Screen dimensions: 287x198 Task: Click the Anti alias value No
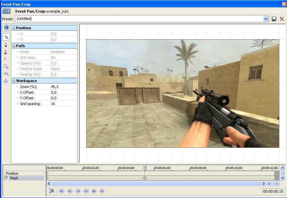tap(53, 57)
